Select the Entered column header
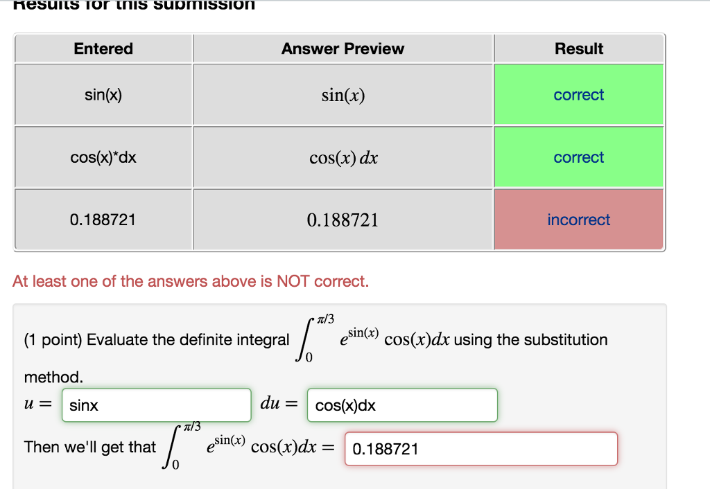The width and height of the screenshot is (710, 489). (x=103, y=48)
